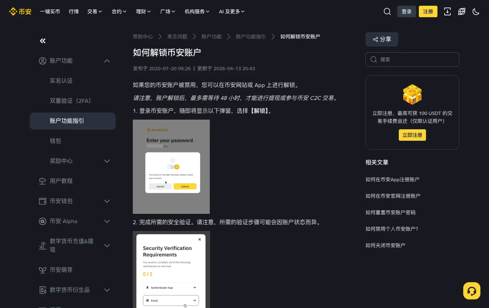The height and width of the screenshot is (308, 489).
Task: Open the 交易 dropdown menu
Action: (95, 11)
